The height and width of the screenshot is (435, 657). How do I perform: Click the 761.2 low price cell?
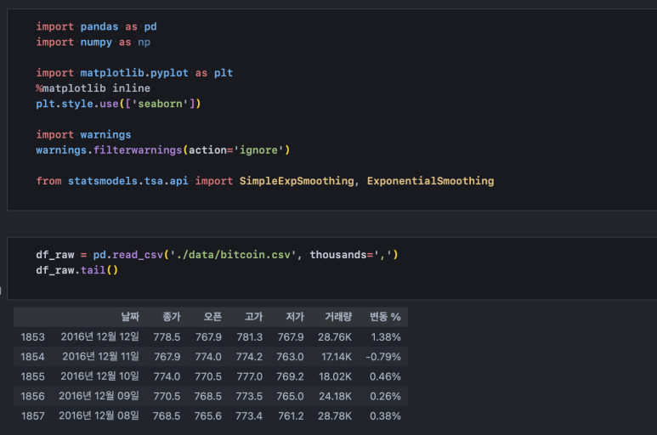pyautogui.click(x=291, y=415)
